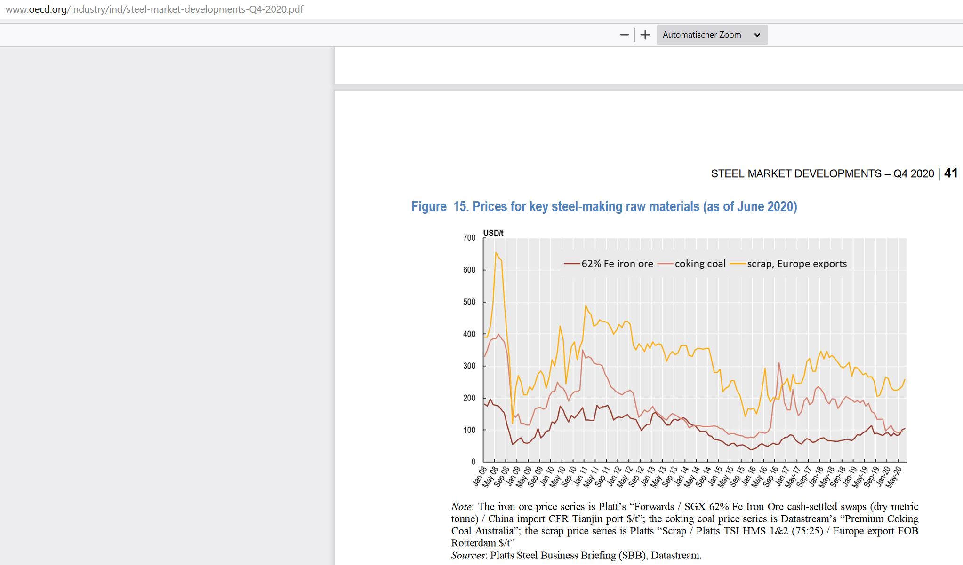Click the 62% Fe iron ore legend entry
This screenshot has width=963, height=565.
pos(617,264)
